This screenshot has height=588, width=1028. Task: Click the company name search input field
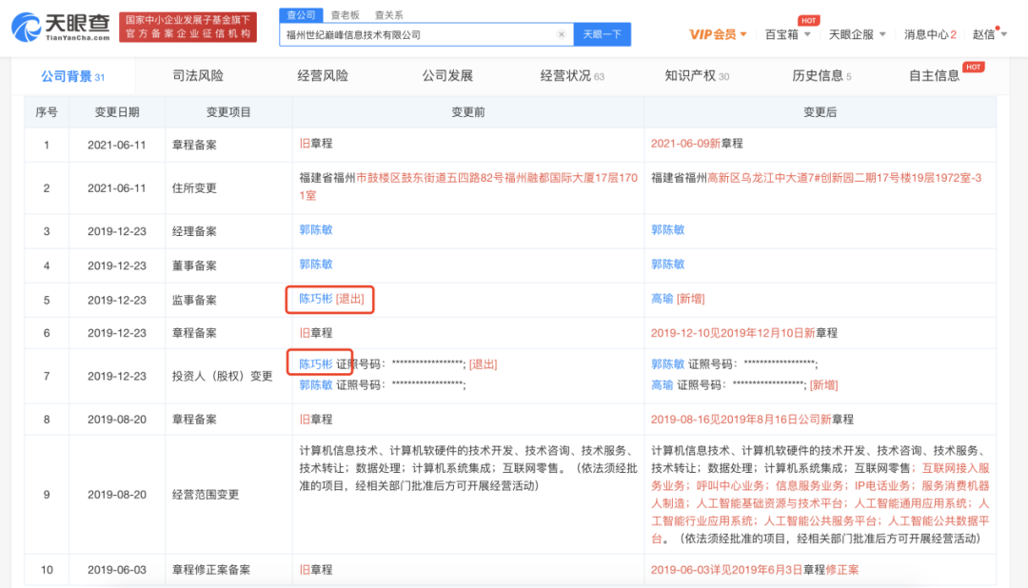click(x=420, y=35)
